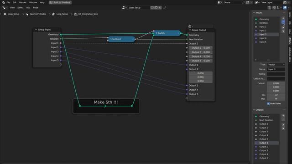Toggle node editor overlays
292x164 pixels.
[285, 8]
